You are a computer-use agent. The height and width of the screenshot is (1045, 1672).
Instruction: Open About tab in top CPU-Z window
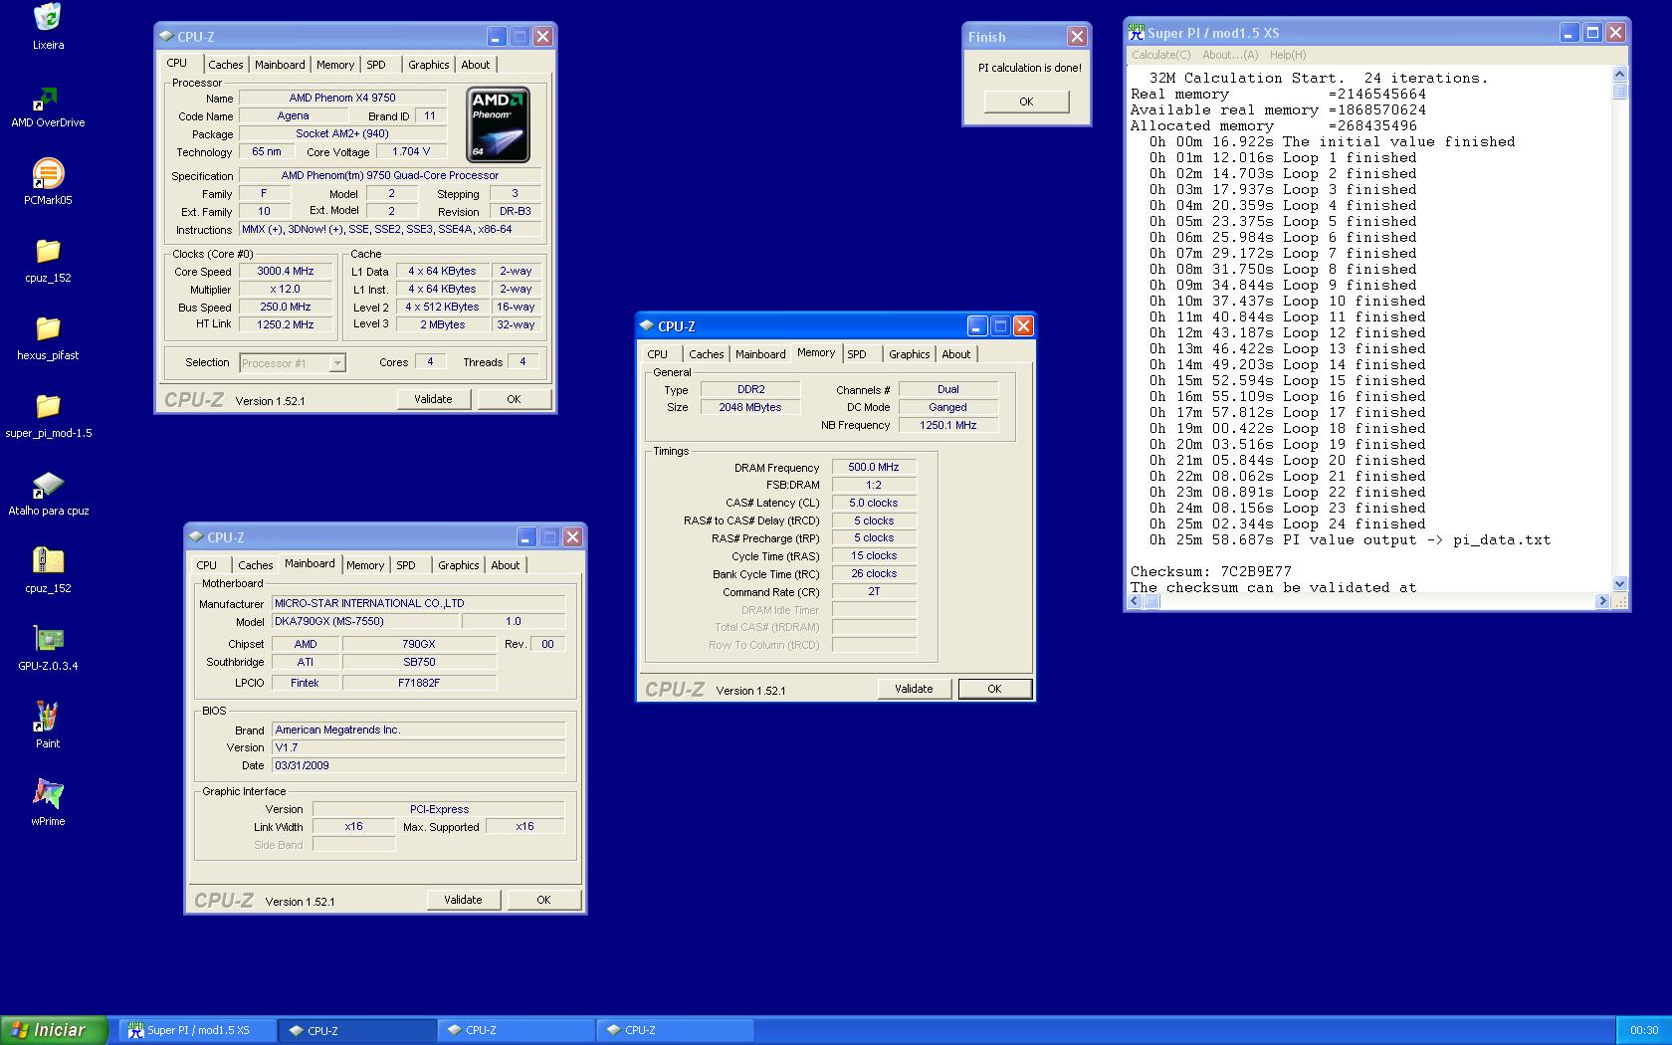(476, 65)
